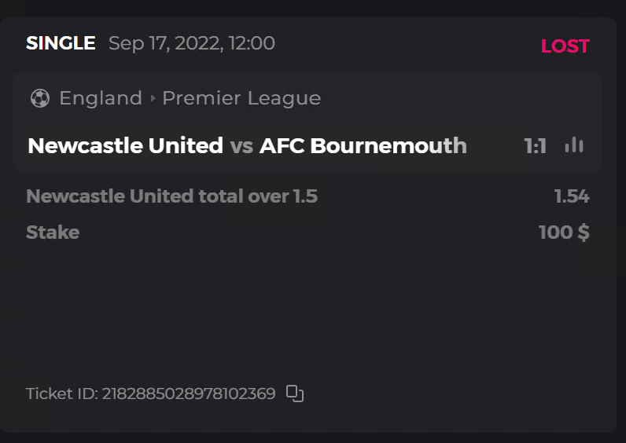The image size is (626, 443).
Task: Click the SINGLE bet type label
Action: (x=61, y=43)
